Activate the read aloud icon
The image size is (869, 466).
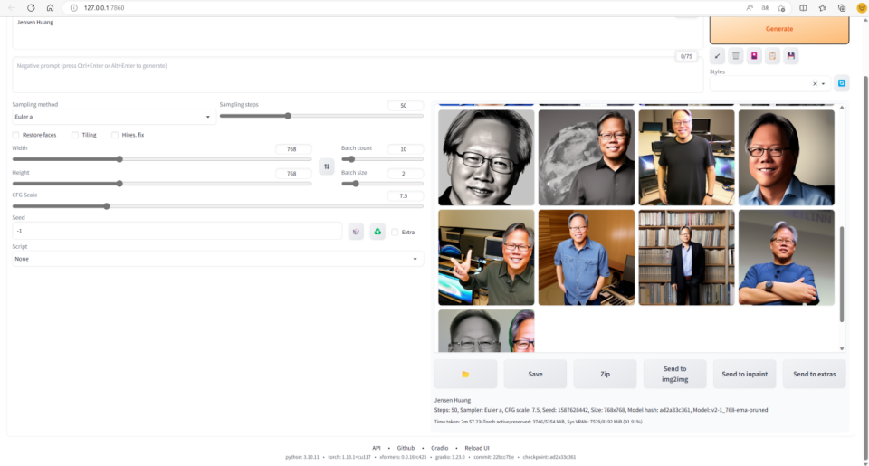pos(750,8)
